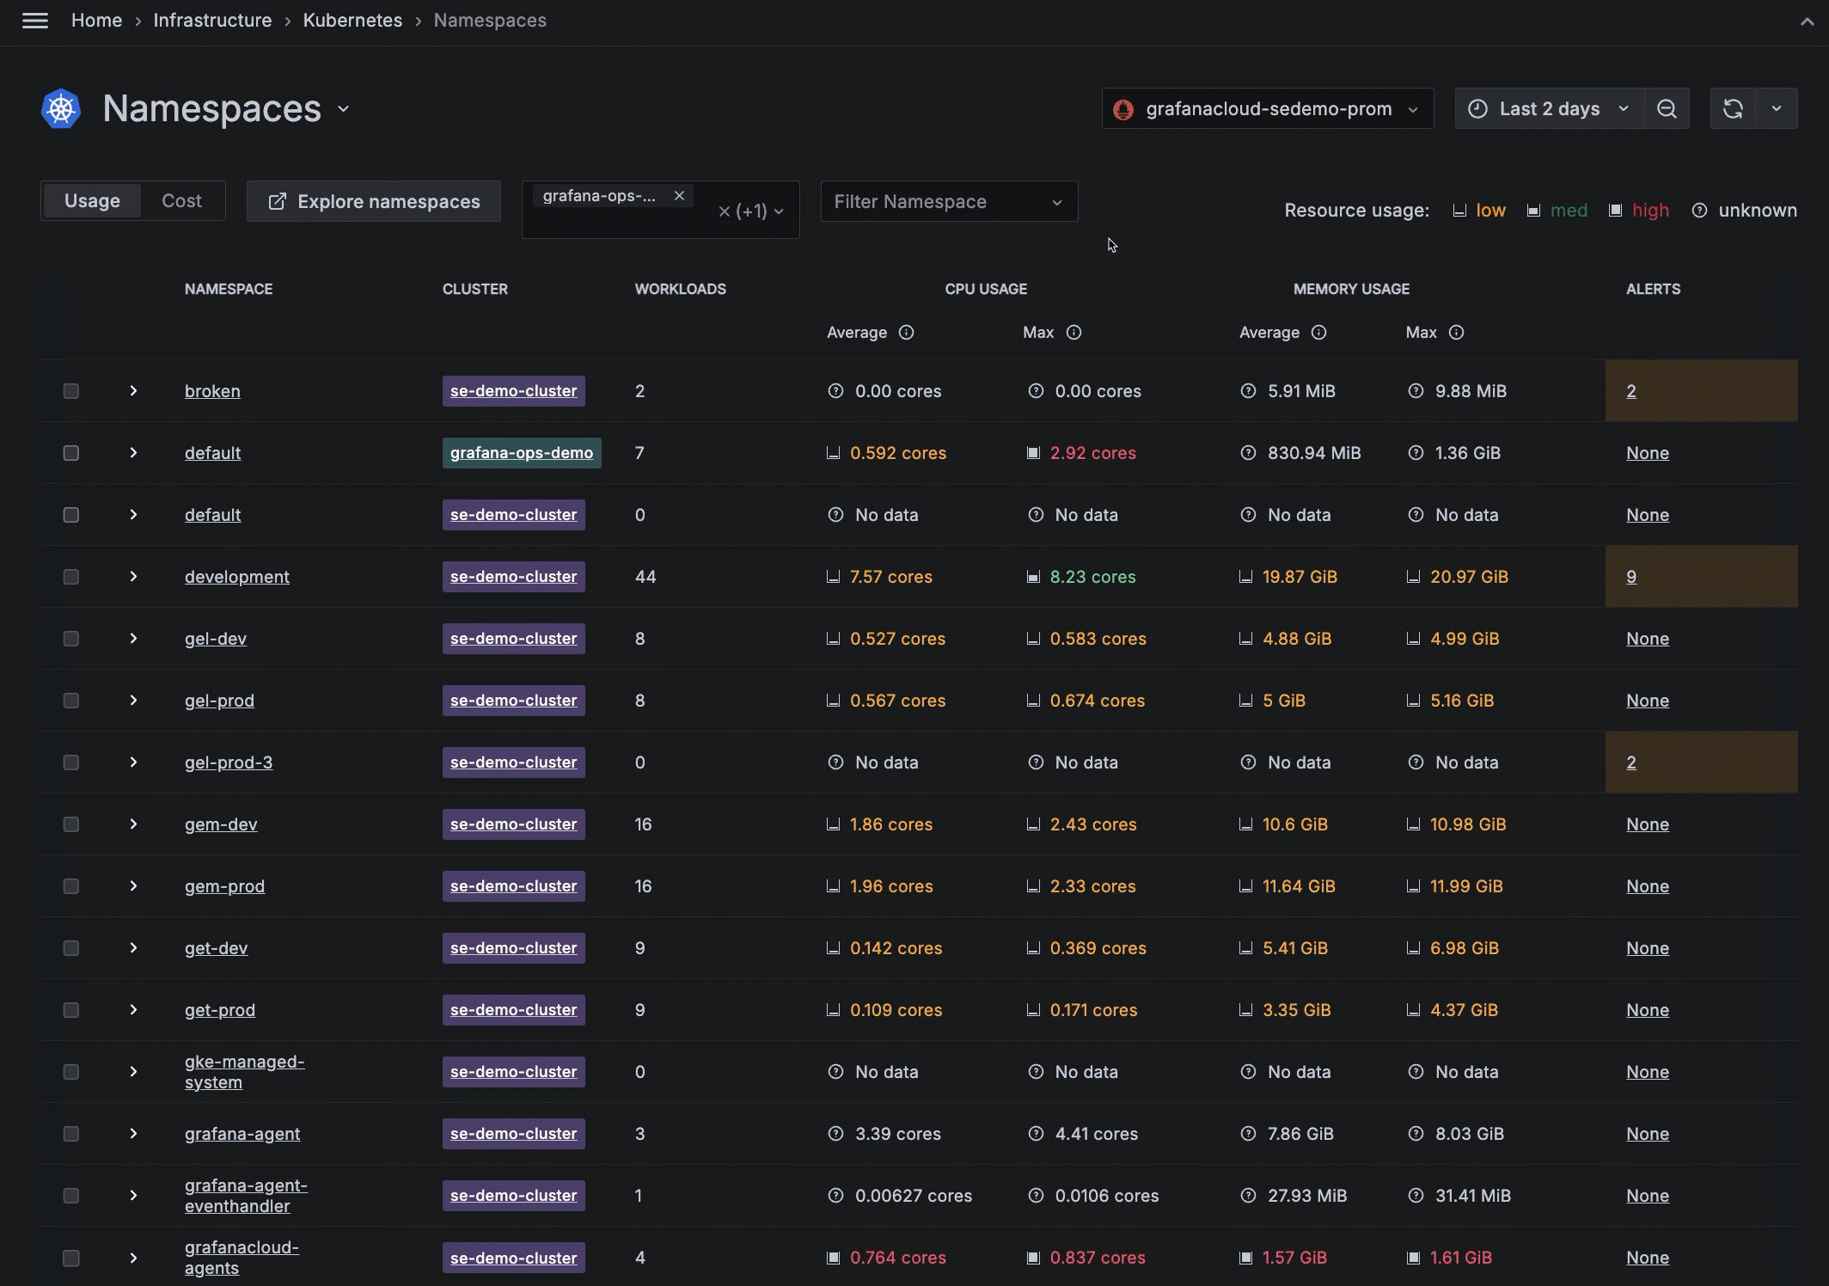Screen dimensions: 1829x1286
Task: Click the zoom out time range icon
Action: 1667,109
